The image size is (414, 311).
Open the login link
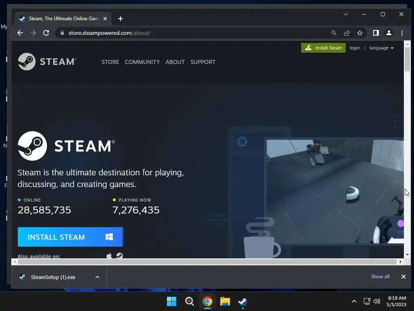tap(355, 48)
